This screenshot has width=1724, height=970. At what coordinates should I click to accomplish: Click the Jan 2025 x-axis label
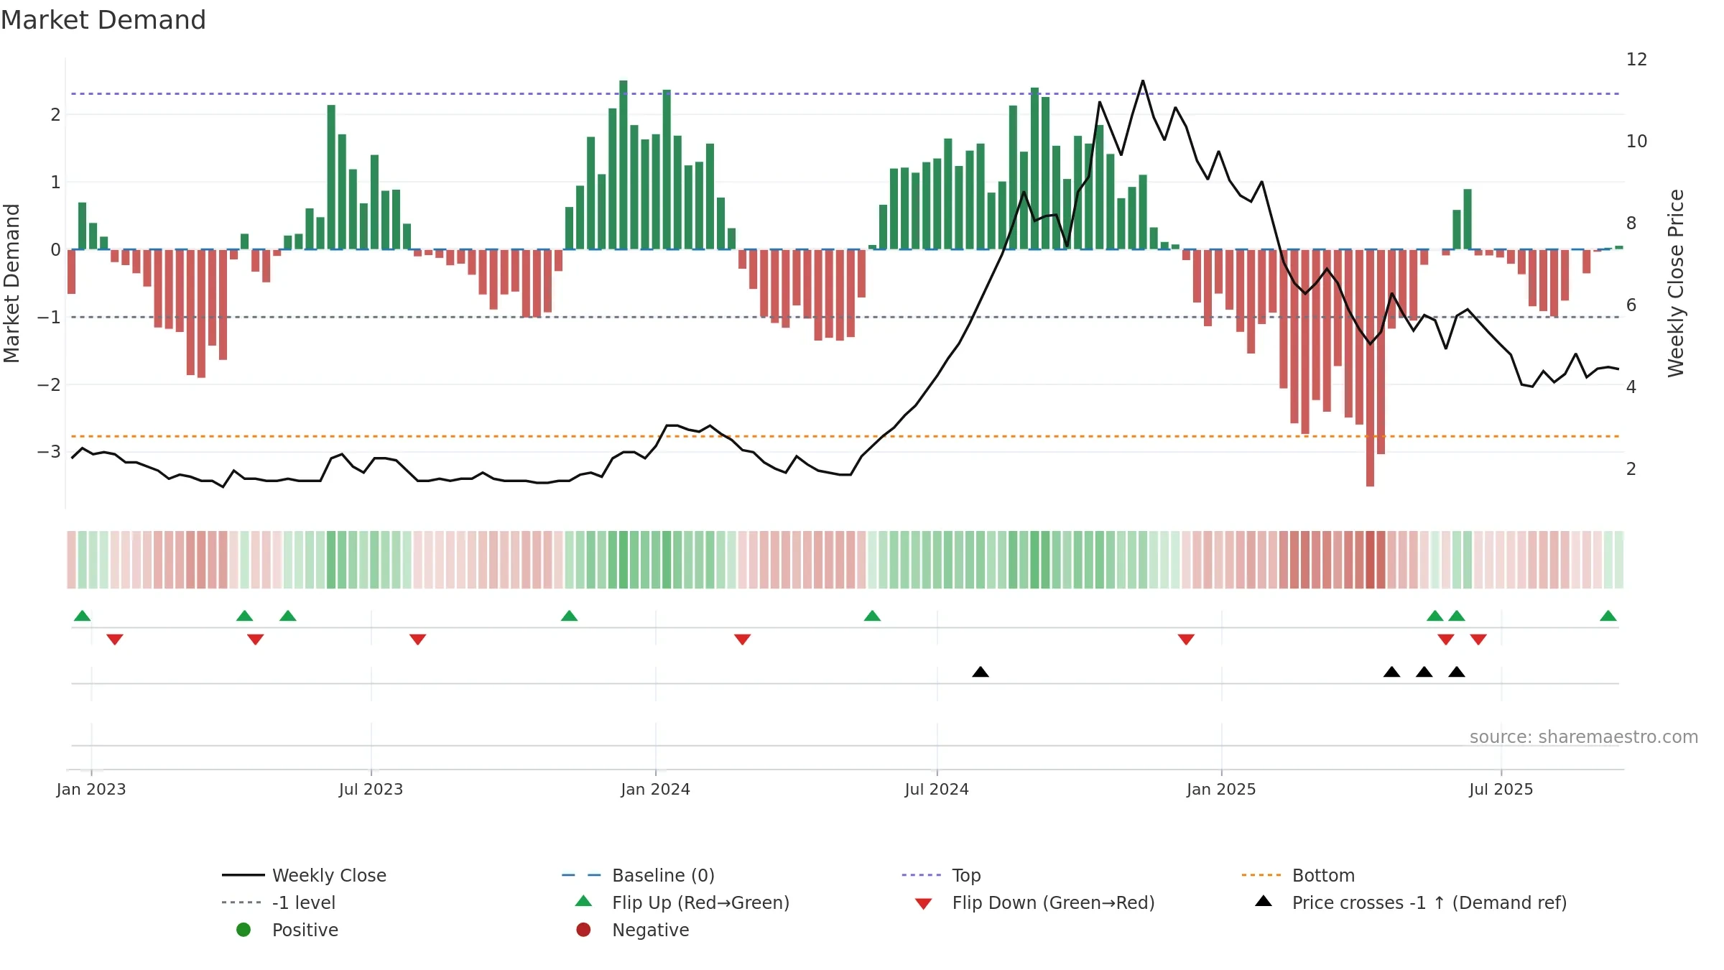pos(1221,789)
